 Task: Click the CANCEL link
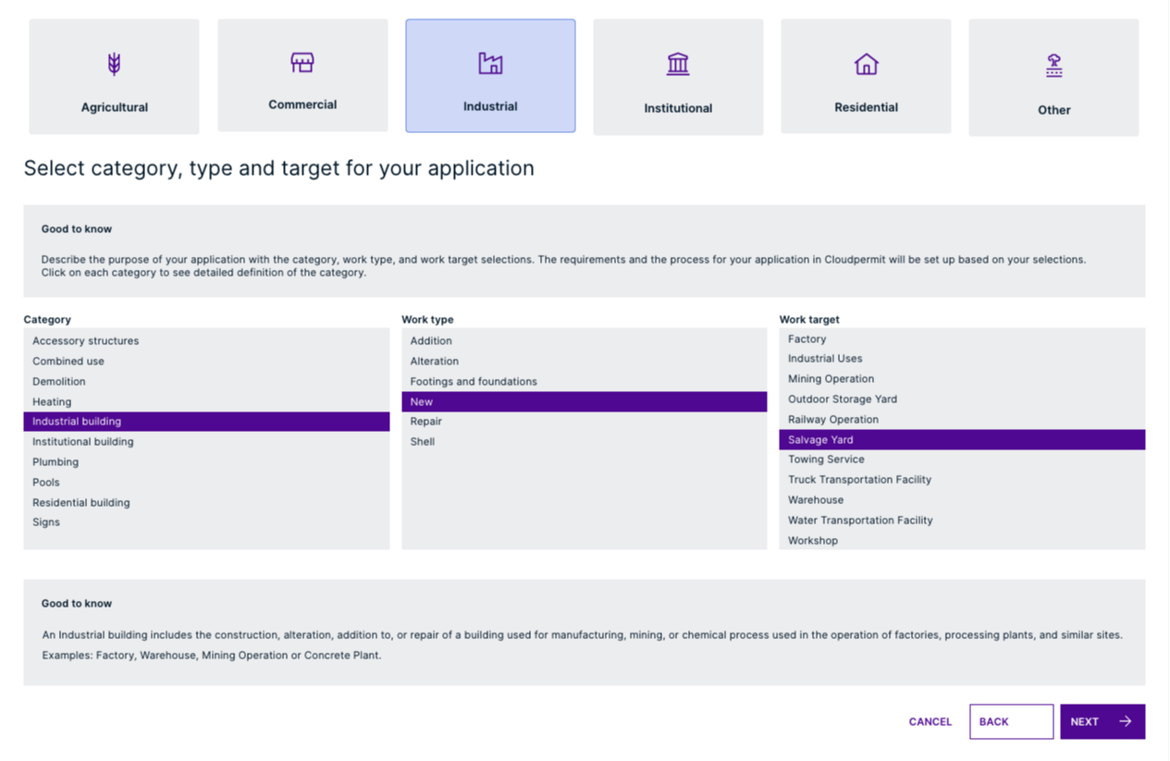929,721
